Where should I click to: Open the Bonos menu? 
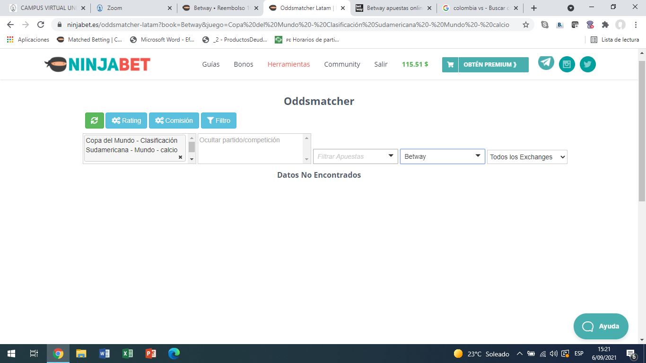[x=244, y=64]
